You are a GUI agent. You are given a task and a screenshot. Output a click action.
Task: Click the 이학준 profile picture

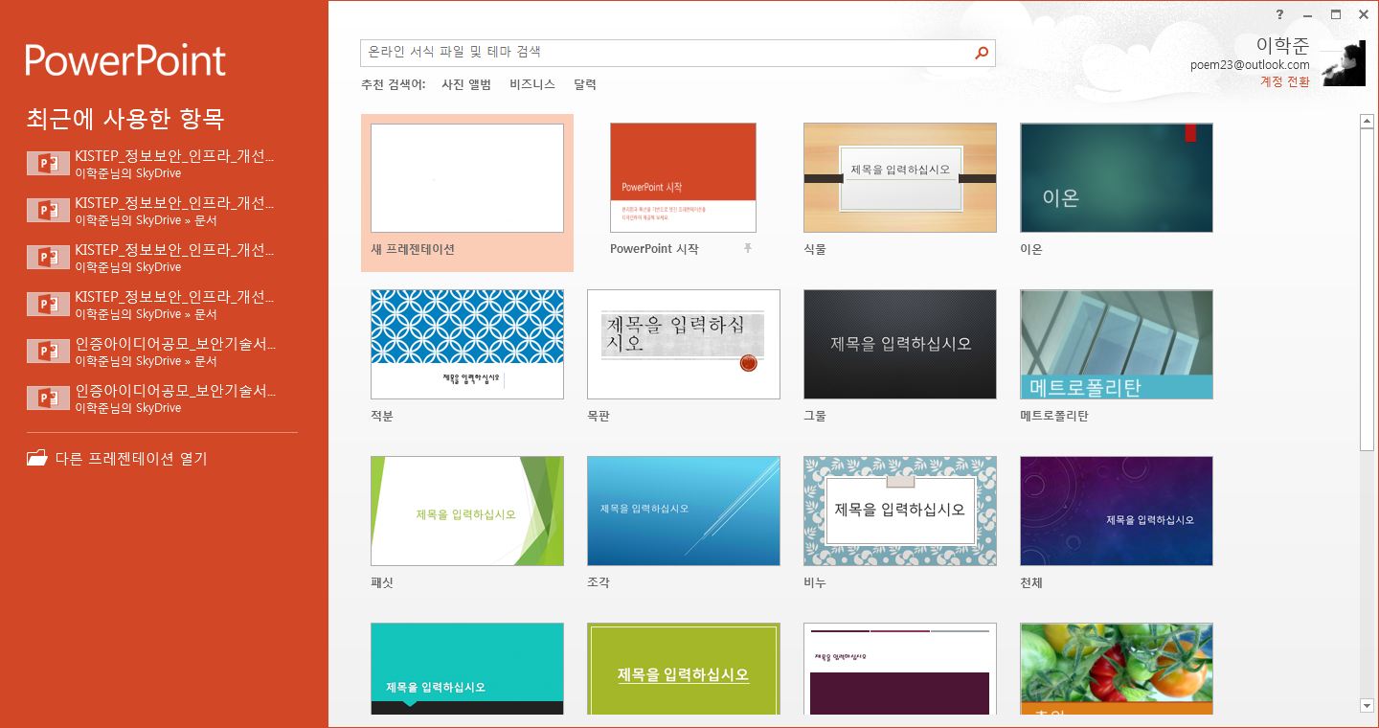pos(1344,64)
